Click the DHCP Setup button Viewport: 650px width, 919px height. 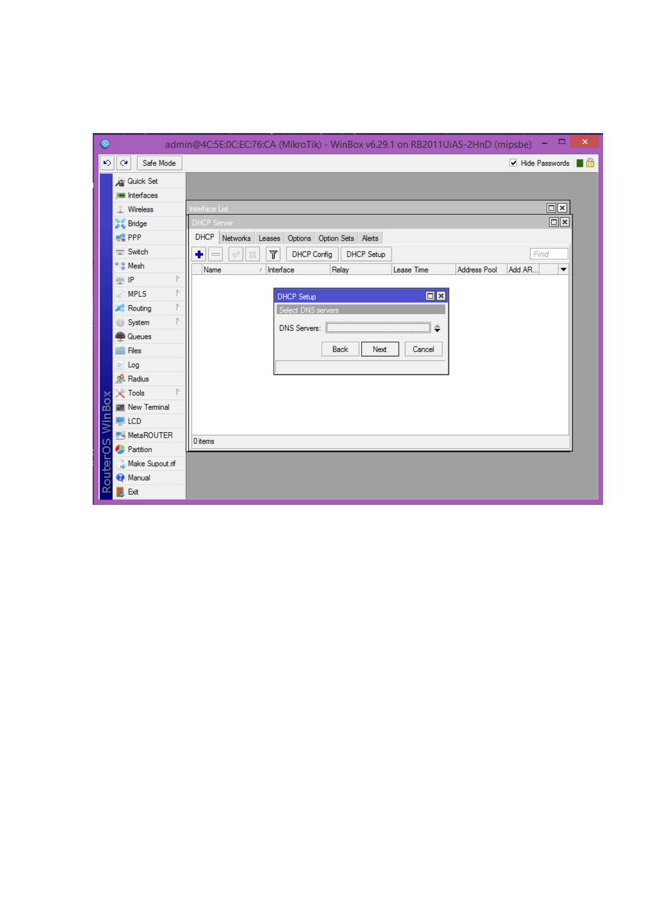366,255
